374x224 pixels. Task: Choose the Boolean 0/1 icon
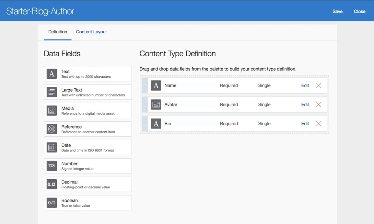pos(52,203)
